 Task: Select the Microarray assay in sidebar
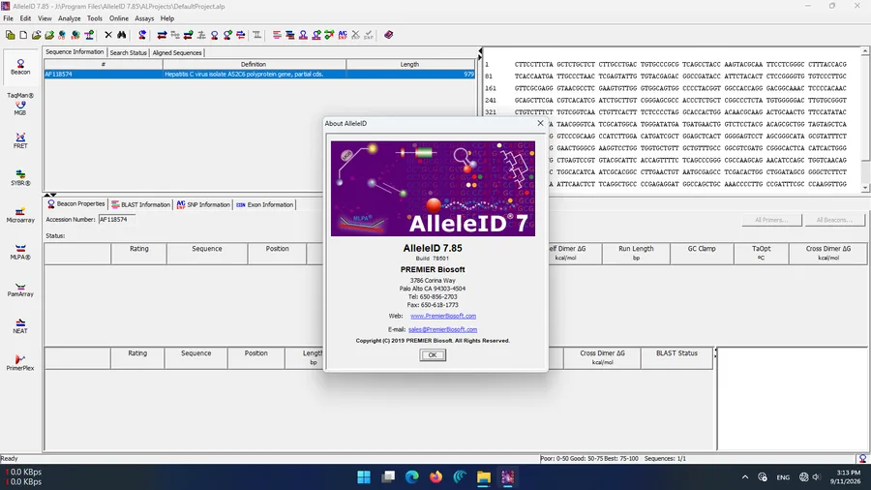click(20, 215)
